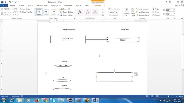Switch to DESIGN tab
Screen dimensions: 184x103
[30, 5]
